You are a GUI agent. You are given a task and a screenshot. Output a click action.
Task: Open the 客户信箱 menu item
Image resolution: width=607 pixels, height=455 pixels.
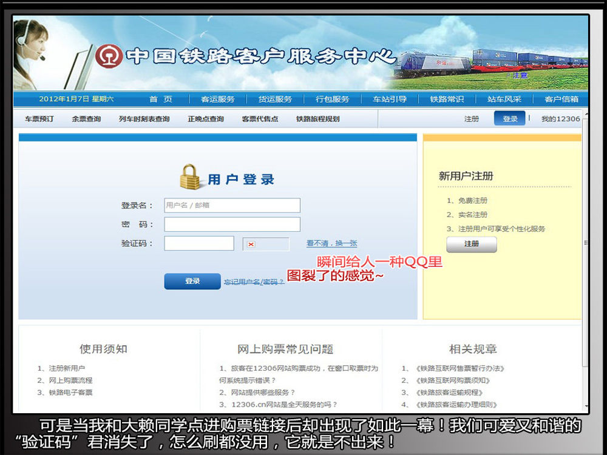[561, 99]
